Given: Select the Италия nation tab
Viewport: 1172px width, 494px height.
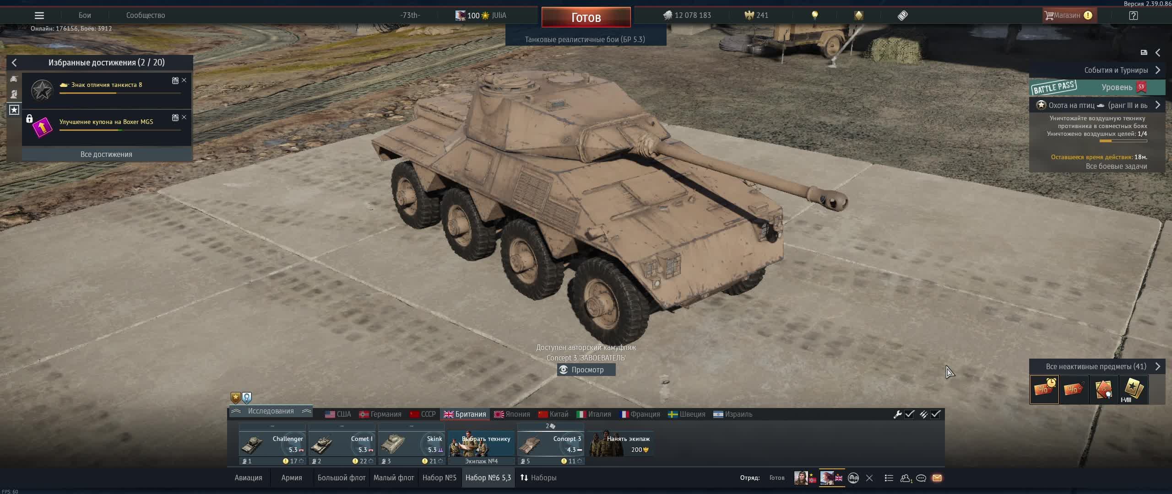Looking at the screenshot, I should point(594,414).
